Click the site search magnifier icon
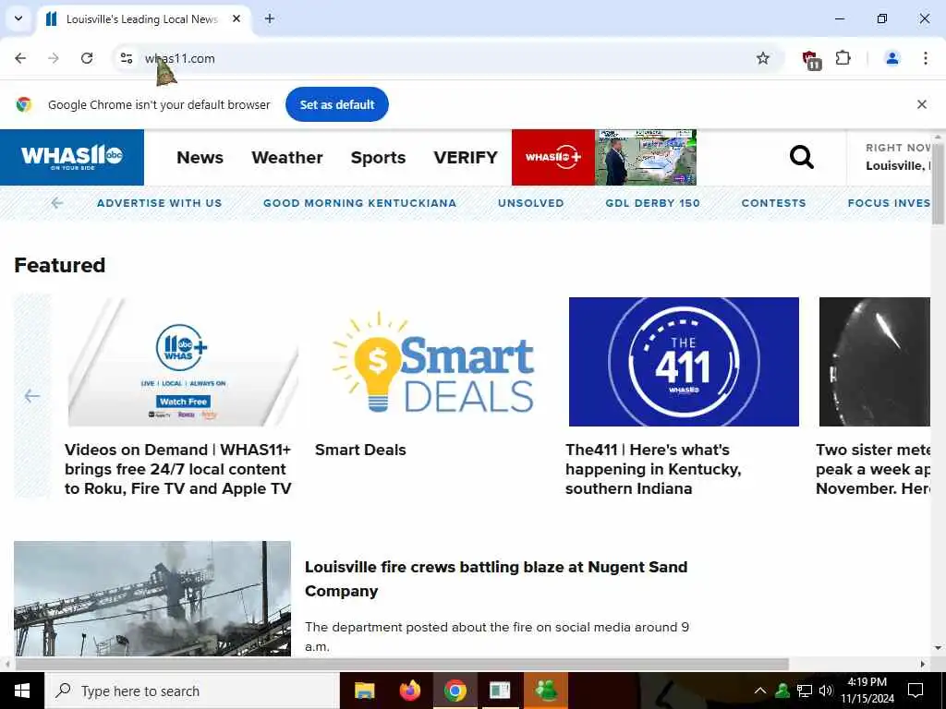 click(x=801, y=157)
